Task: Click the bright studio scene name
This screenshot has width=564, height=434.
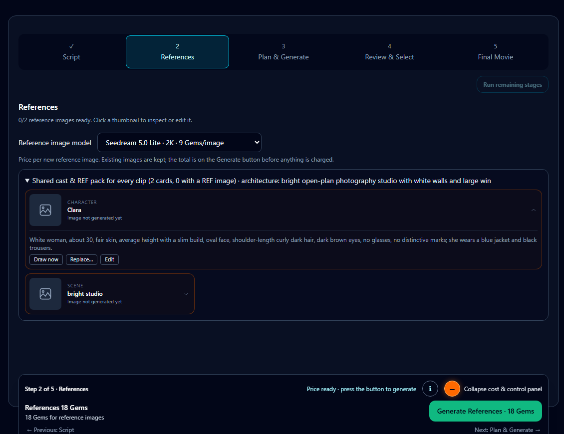Action: (85, 294)
